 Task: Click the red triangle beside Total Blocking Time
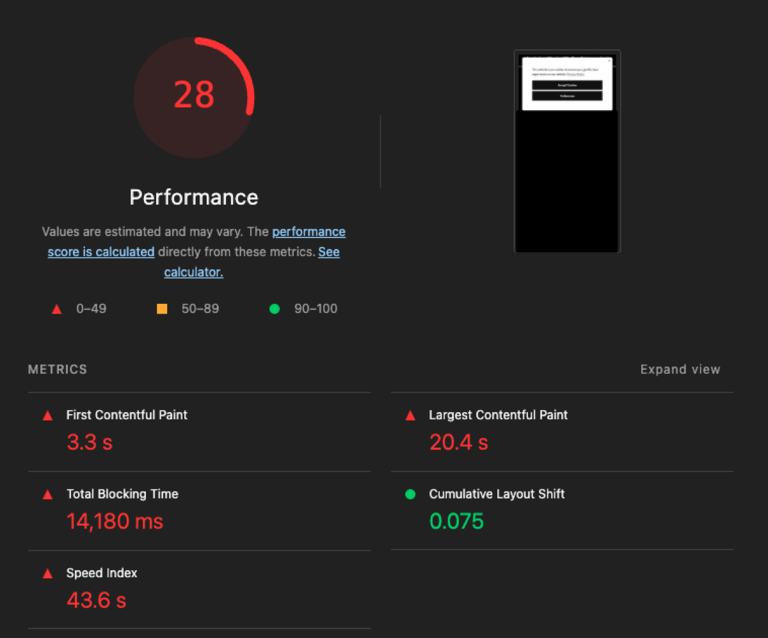47,494
